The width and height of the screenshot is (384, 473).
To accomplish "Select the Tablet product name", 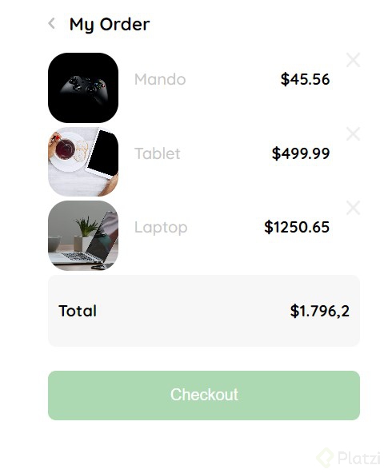I will tap(158, 153).
